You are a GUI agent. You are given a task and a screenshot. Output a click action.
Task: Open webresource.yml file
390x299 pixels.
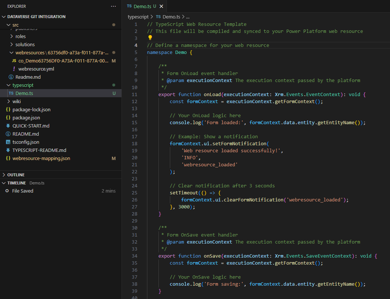tap(61, 69)
